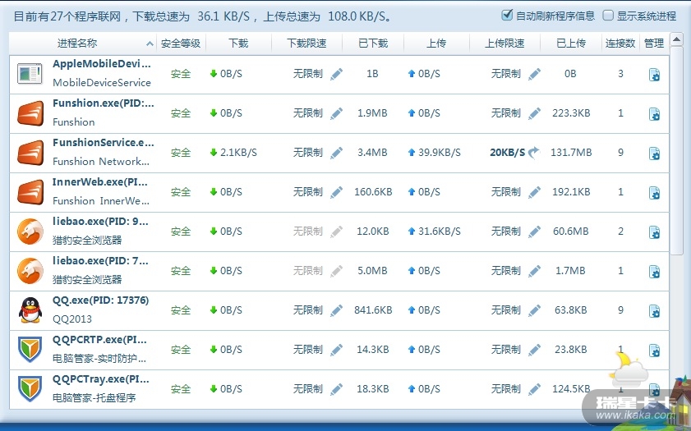Screen dimensions: 691x431
Task: Edit download limit pencil for QQPCRTP.exe row
Action: point(336,350)
